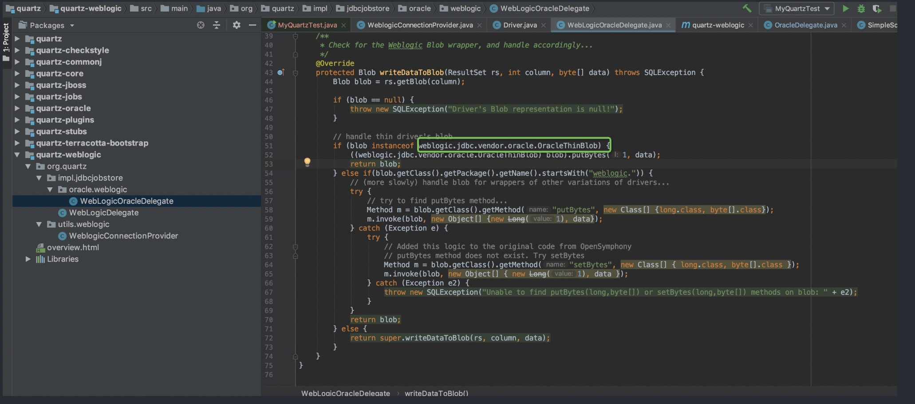Click the stop button in run toolbar
Image resolution: width=915 pixels, height=404 pixels.
click(x=893, y=8)
